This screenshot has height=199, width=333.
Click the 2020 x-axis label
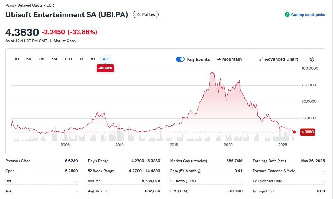(x=228, y=145)
